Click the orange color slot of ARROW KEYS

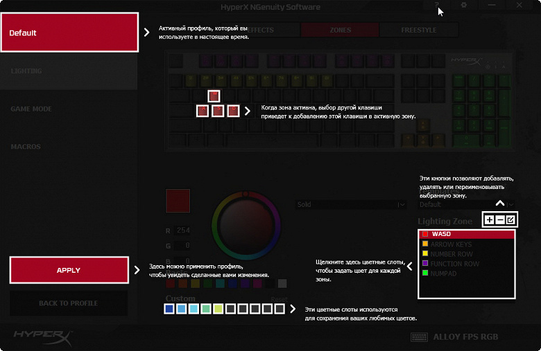click(425, 244)
